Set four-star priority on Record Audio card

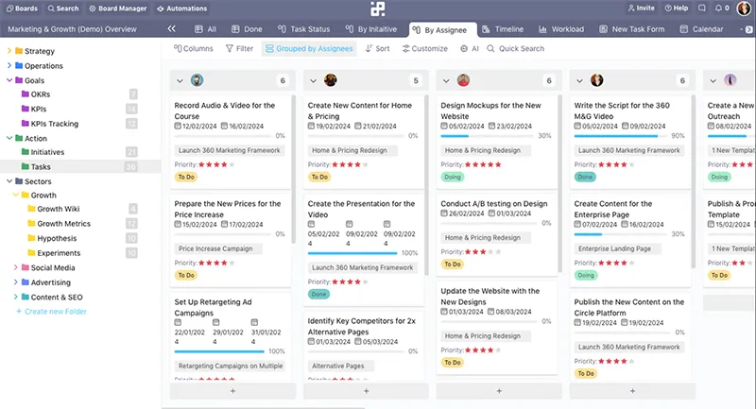click(226, 164)
